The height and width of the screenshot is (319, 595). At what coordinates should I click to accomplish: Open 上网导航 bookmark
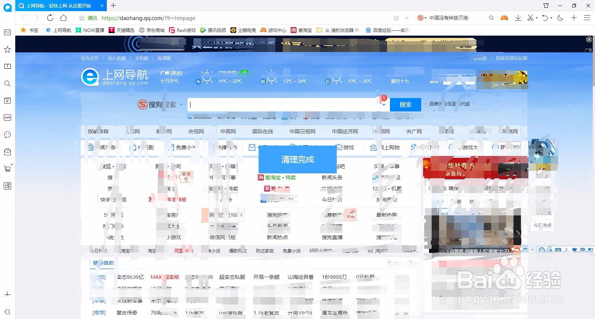58,30
